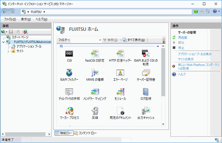This screenshot has height=143, width=222.
Task: Open ISAPI フィルター feature
Action: click(x=69, y=73)
